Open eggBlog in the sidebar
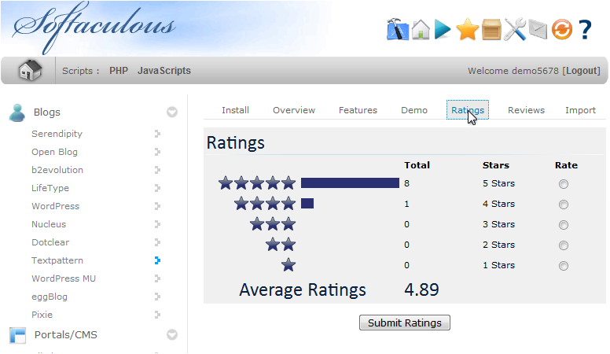The width and height of the screenshot is (610, 354). 50,297
